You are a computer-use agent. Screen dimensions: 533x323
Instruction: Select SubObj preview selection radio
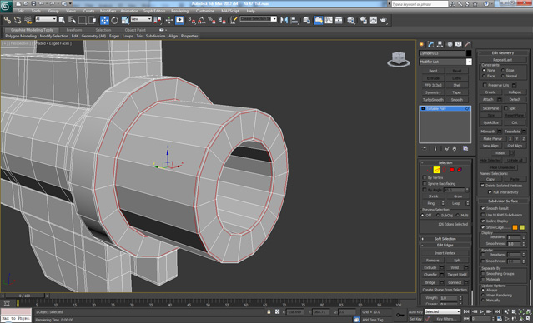pyautogui.click(x=438, y=216)
